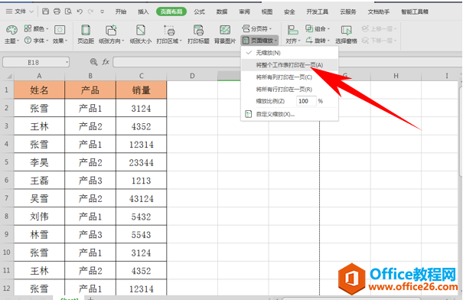
Task: Click cell containing 刘伟
Action: pyautogui.click(x=39, y=217)
